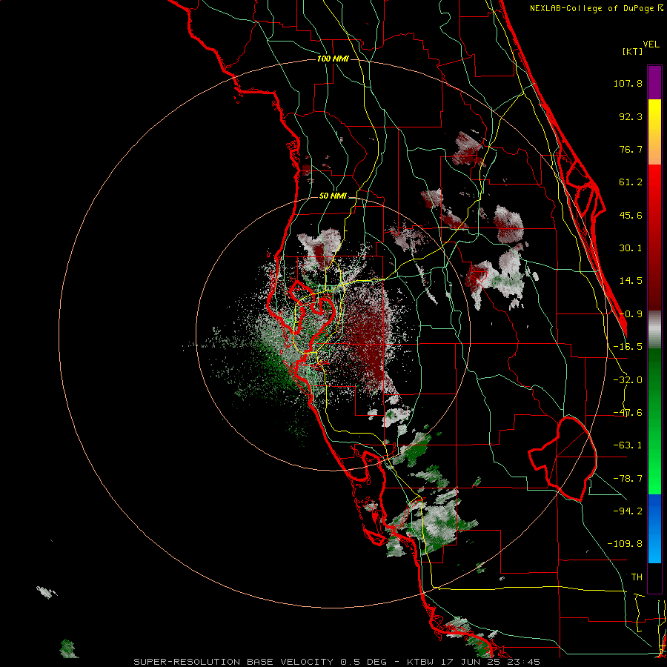Select the -47.6 legend value
Viewport: 667px width, 667px height.
(x=628, y=413)
